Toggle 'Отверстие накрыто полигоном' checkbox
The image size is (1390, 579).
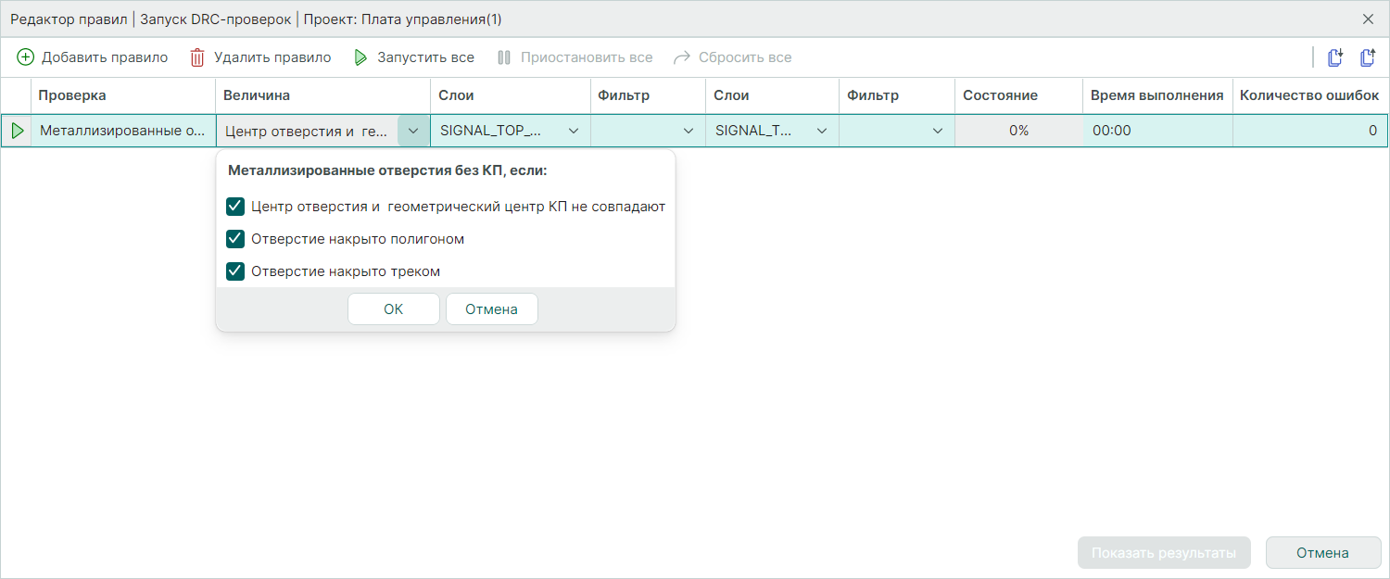point(235,239)
